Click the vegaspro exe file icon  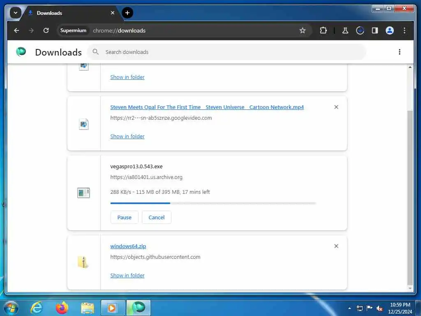click(x=83, y=193)
